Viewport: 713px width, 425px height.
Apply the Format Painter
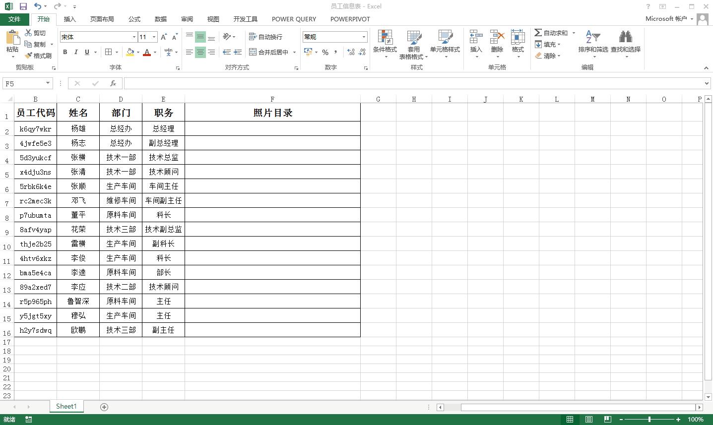point(37,56)
